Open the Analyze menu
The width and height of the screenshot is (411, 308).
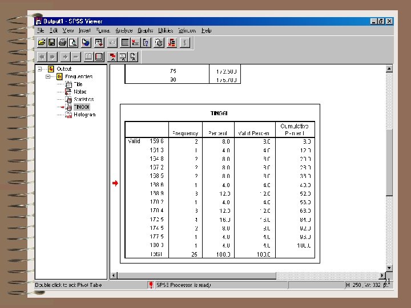click(124, 31)
